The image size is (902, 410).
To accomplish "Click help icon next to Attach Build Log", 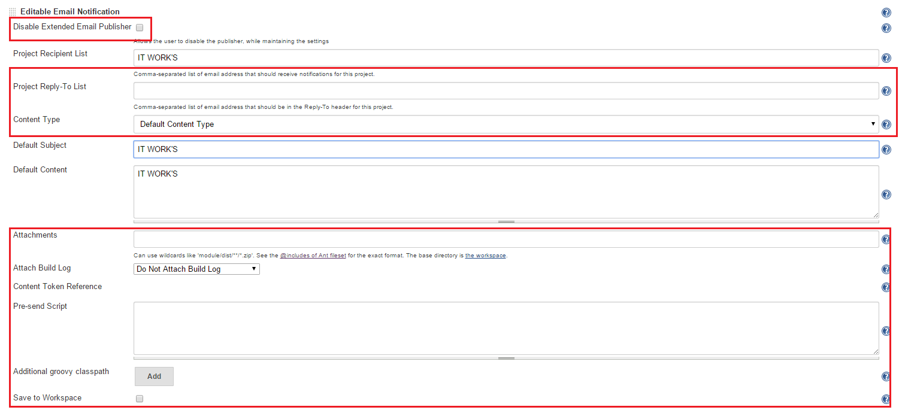I will (886, 269).
